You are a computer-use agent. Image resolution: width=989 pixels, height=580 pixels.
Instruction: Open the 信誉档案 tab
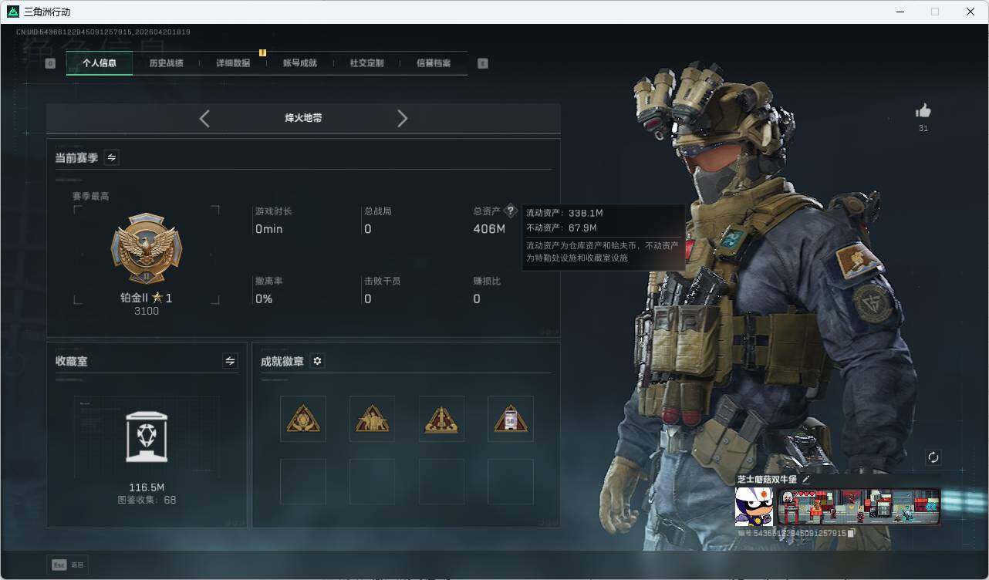(x=434, y=63)
